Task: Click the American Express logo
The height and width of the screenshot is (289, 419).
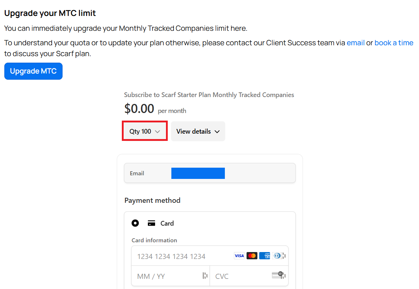Action: pos(265,256)
